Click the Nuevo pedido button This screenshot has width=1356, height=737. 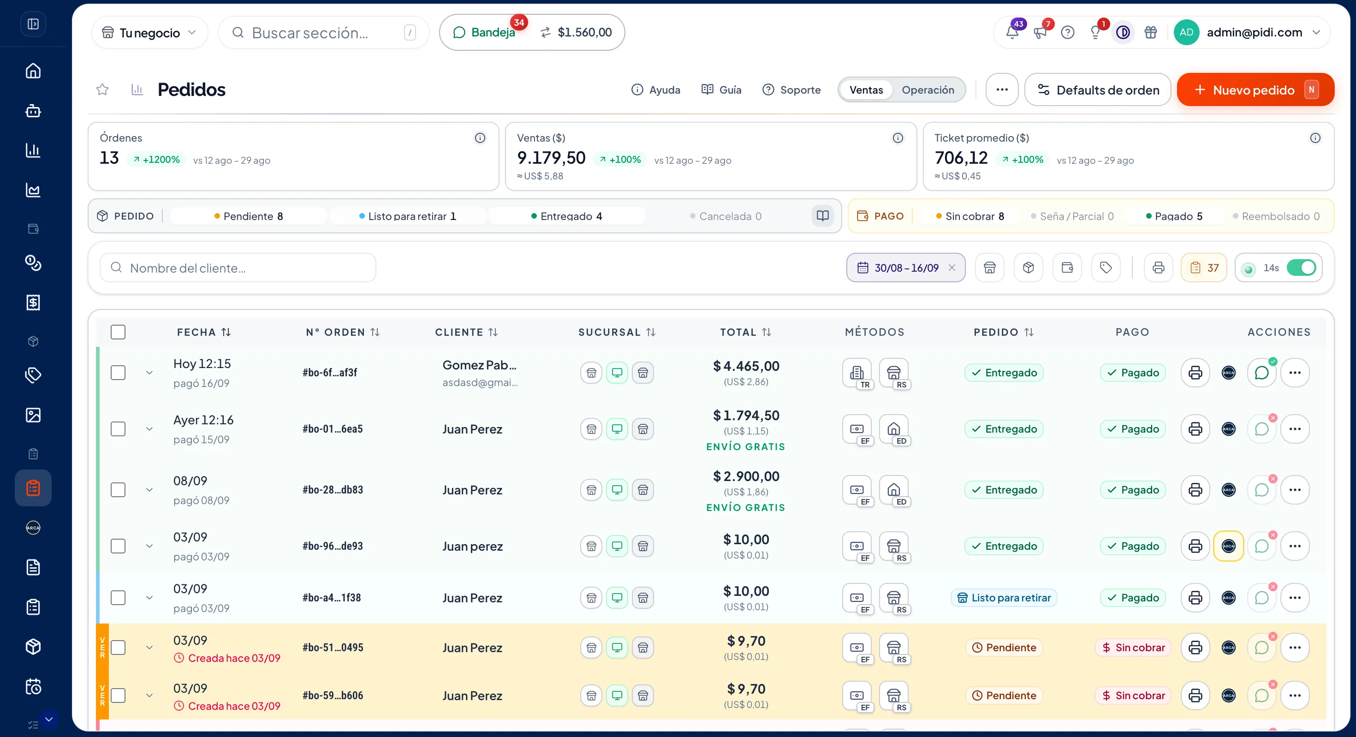[1255, 89]
